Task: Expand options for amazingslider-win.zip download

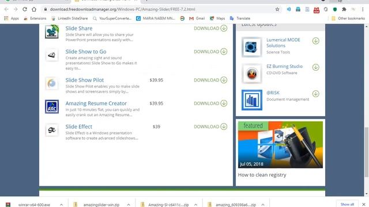Action: pyautogui.click(x=129, y=205)
